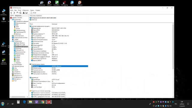Select the Монитор tree item
Viewport: 192px width, 108px height.
click(x=18, y=49)
